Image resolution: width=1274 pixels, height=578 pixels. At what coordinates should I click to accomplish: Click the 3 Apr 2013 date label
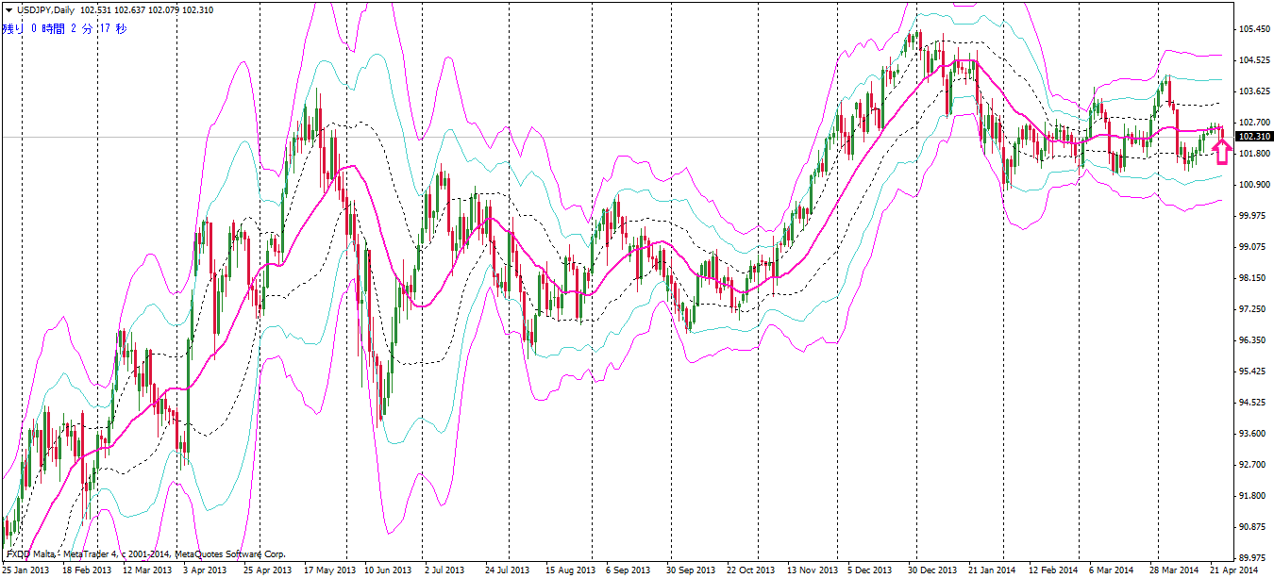pos(205,570)
